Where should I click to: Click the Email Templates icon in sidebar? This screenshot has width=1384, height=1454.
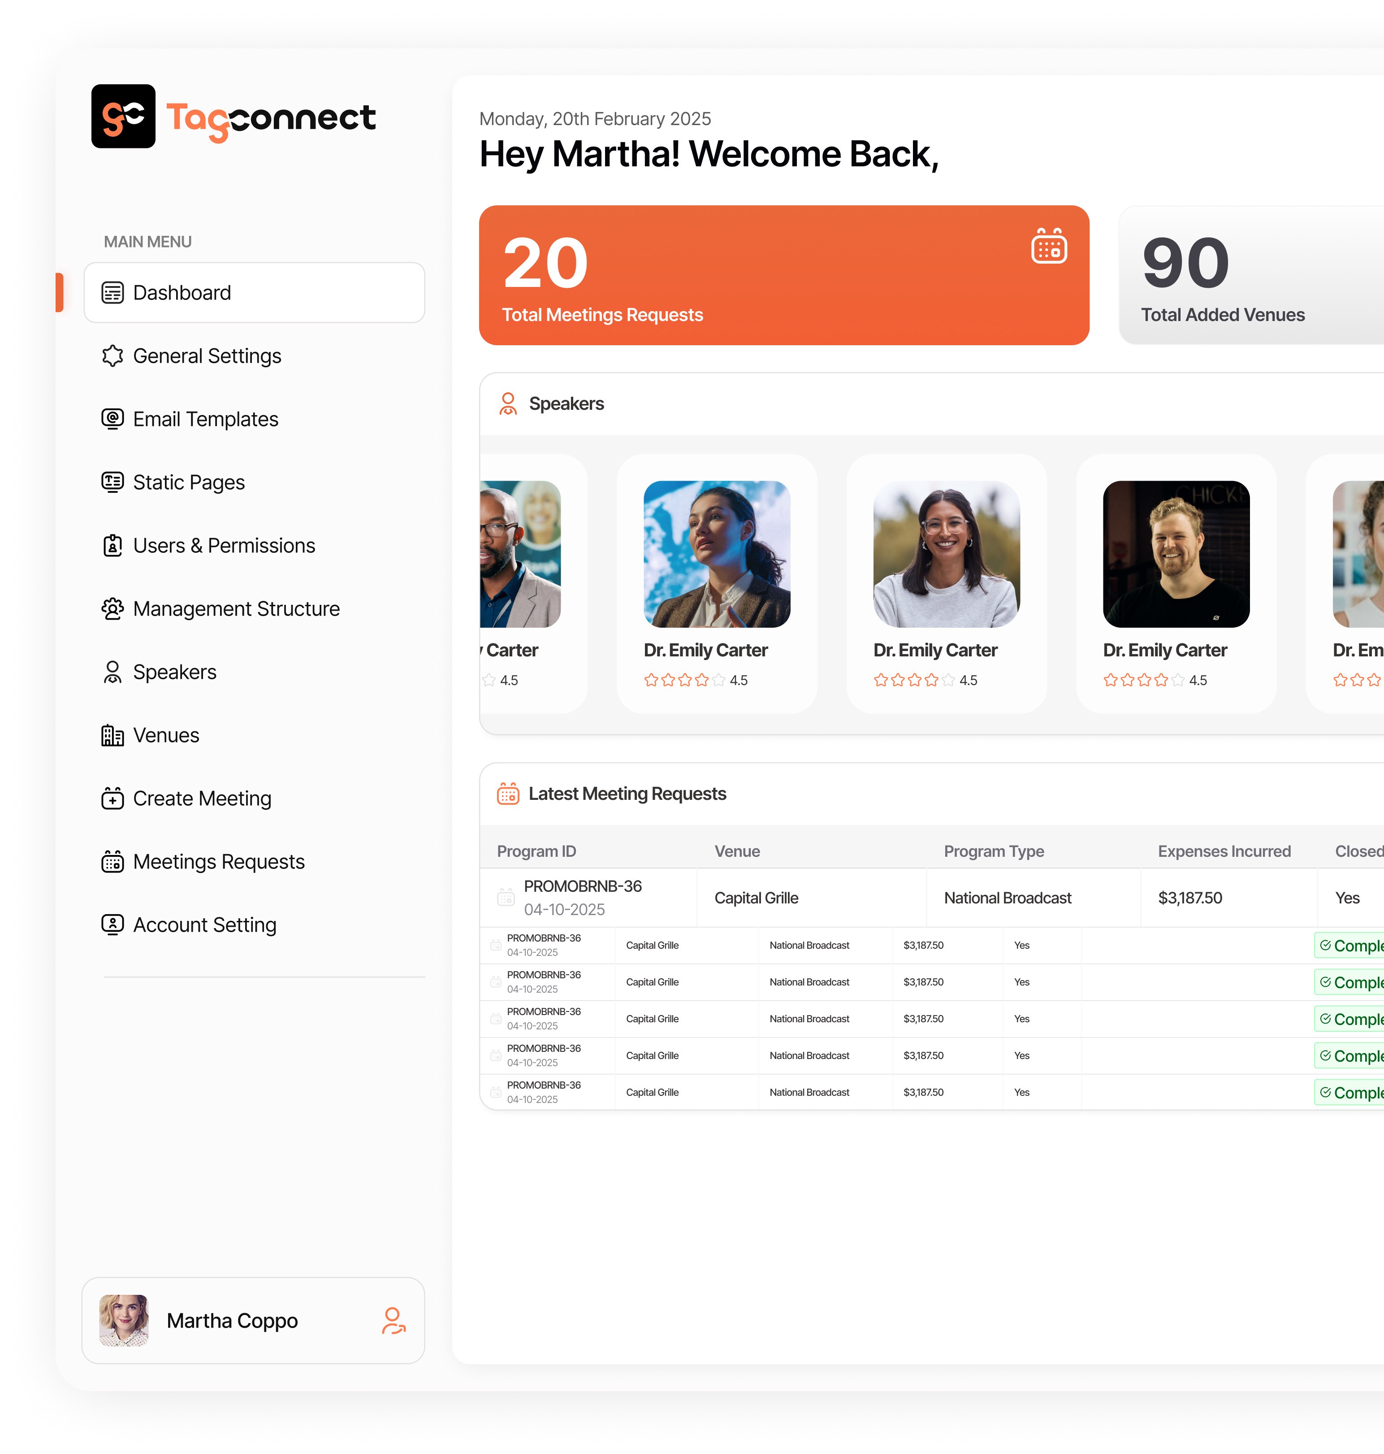[112, 419]
